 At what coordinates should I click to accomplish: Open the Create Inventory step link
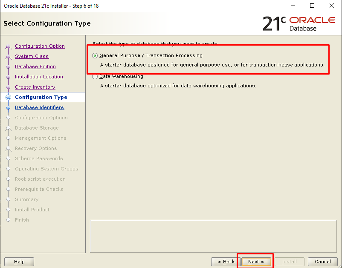click(x=35, y=87)
